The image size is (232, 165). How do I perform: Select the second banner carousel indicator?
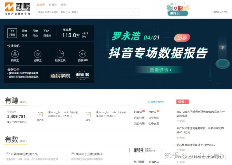224,84
